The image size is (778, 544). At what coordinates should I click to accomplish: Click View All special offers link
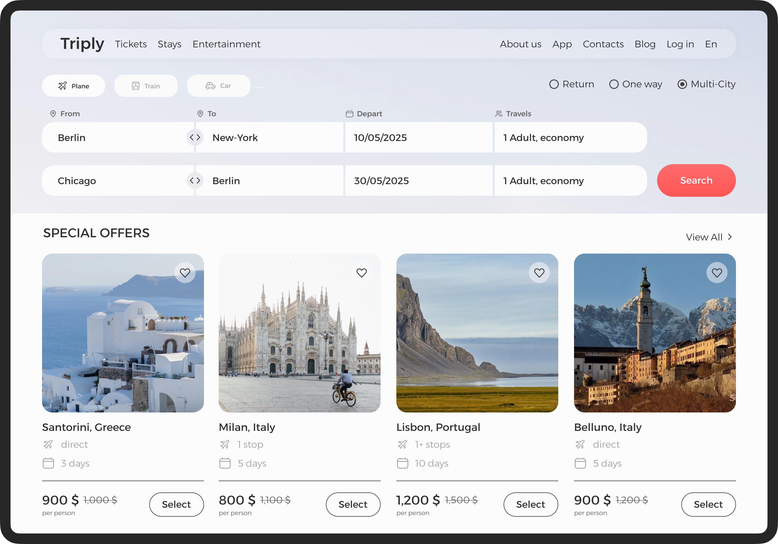709,237
